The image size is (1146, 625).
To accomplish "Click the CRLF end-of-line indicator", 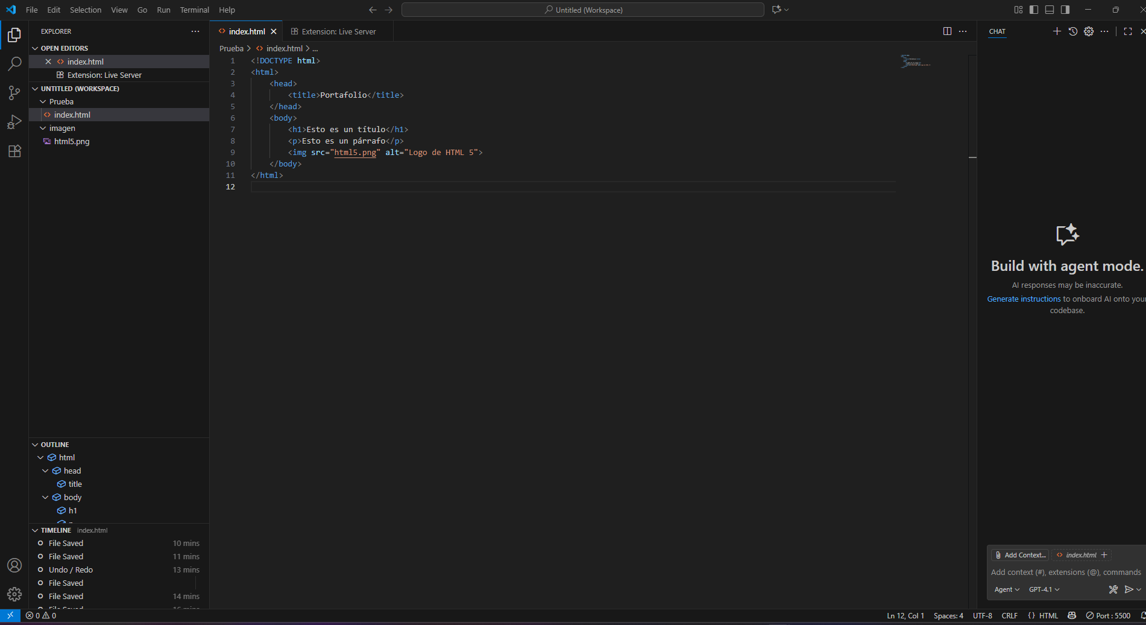I will pos(1010,615).
